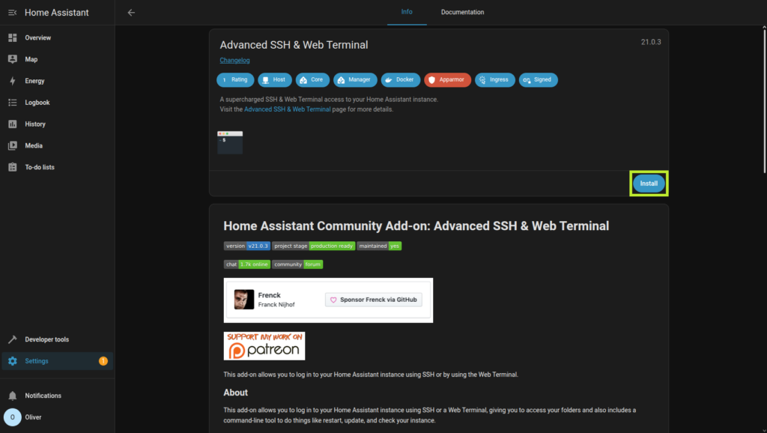Screen dimensions: 767x433
Task: Open Logbook in the sidebar
Action: pos(58,102)
